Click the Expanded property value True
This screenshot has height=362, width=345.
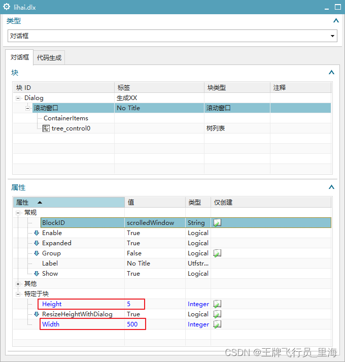[x=155, y=243]
